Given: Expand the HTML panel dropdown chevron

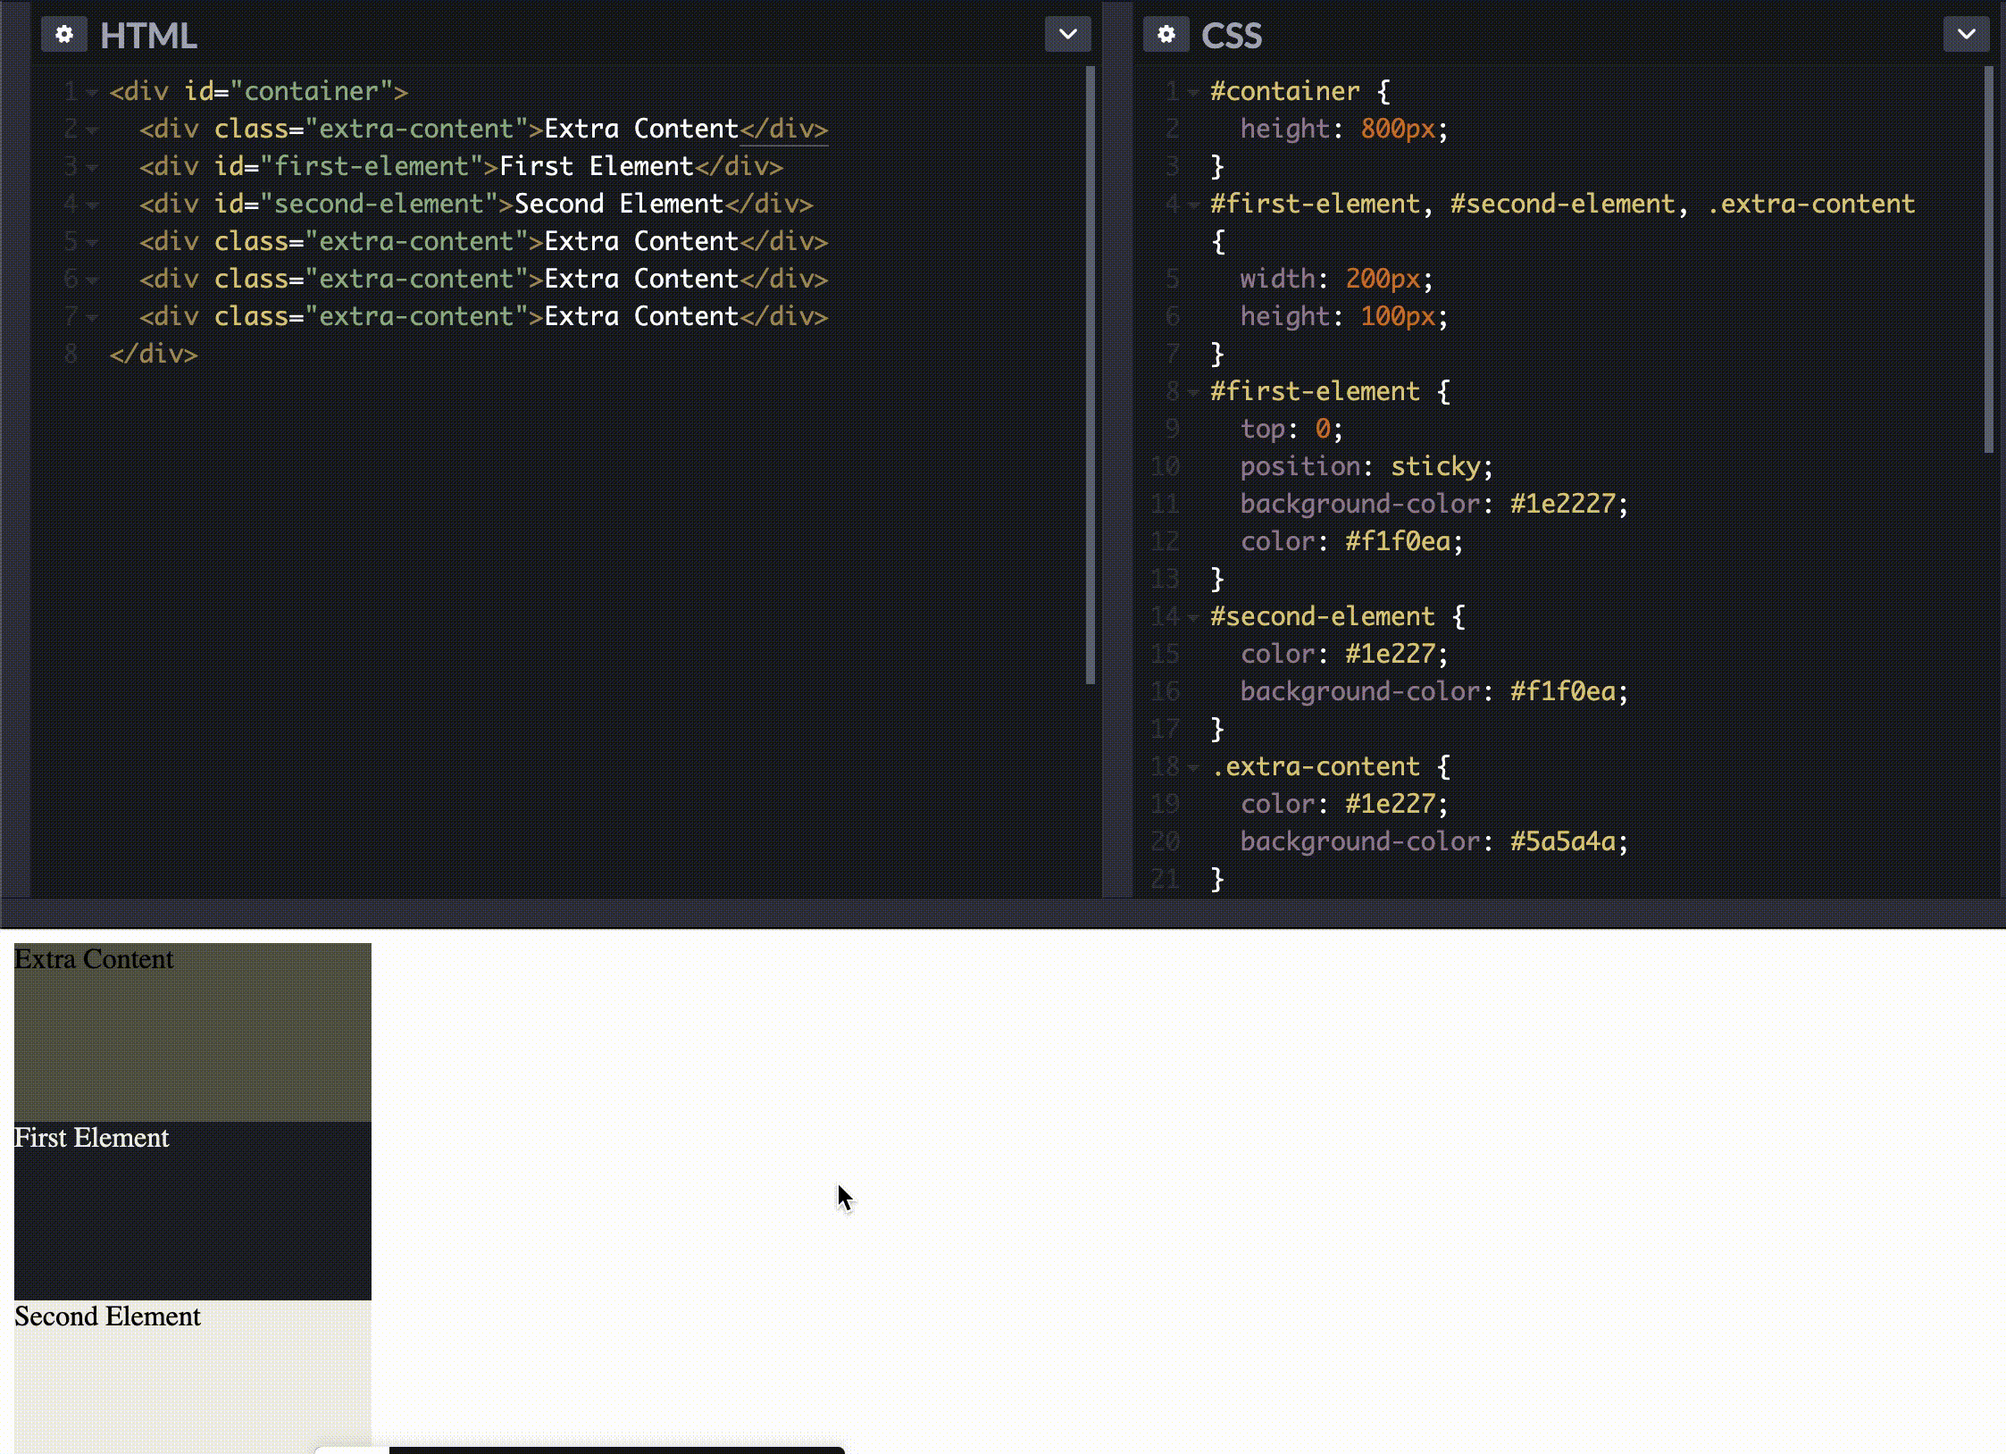Looking at the screenshot, I should click(x=1067, y=35).
